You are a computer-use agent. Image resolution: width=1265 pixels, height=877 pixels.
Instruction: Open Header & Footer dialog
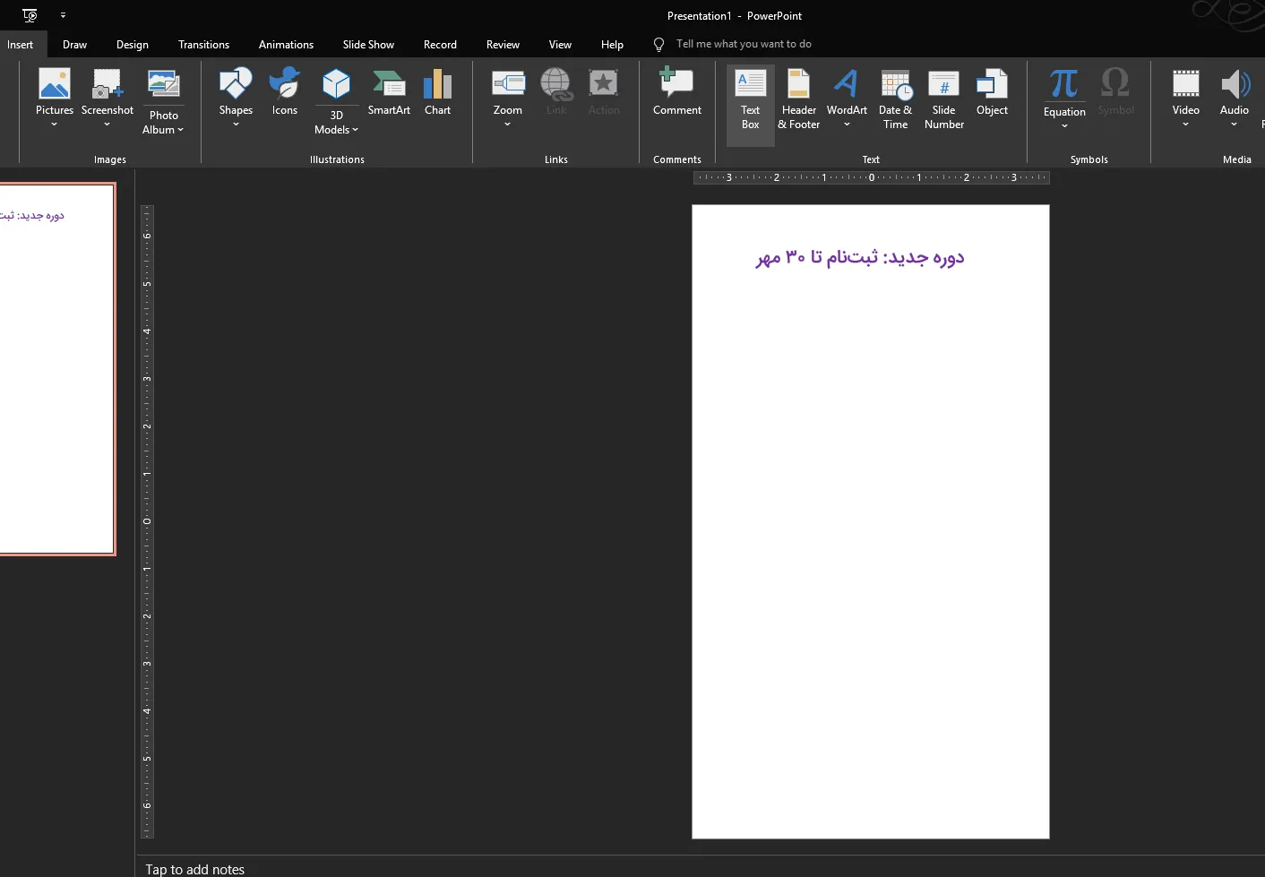[x=799, y=101]
